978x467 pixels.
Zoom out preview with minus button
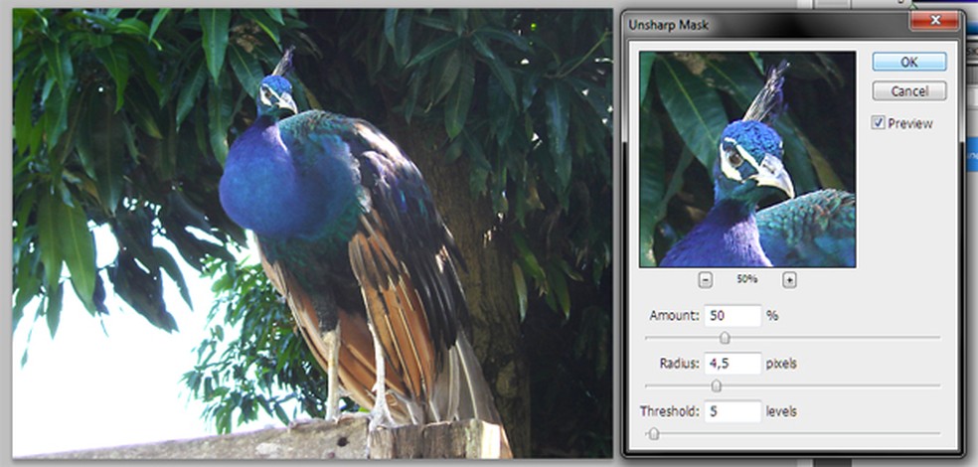(x=705, y=280)
